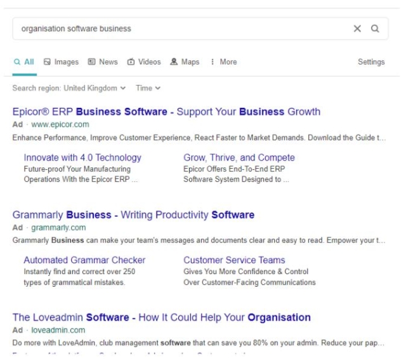Screen dimensions: 406x359
Task: Go to the Maps tab
Action: tap(185, 62)
